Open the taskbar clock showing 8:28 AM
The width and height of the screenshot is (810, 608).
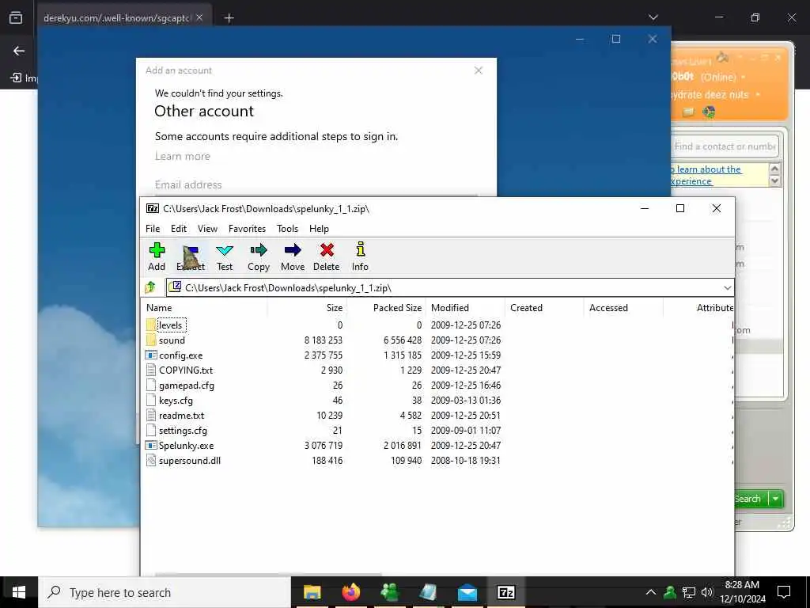pyautogui.click(x=742, y=592)
